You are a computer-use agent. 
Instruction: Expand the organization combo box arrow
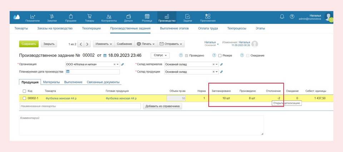point(118,65)
